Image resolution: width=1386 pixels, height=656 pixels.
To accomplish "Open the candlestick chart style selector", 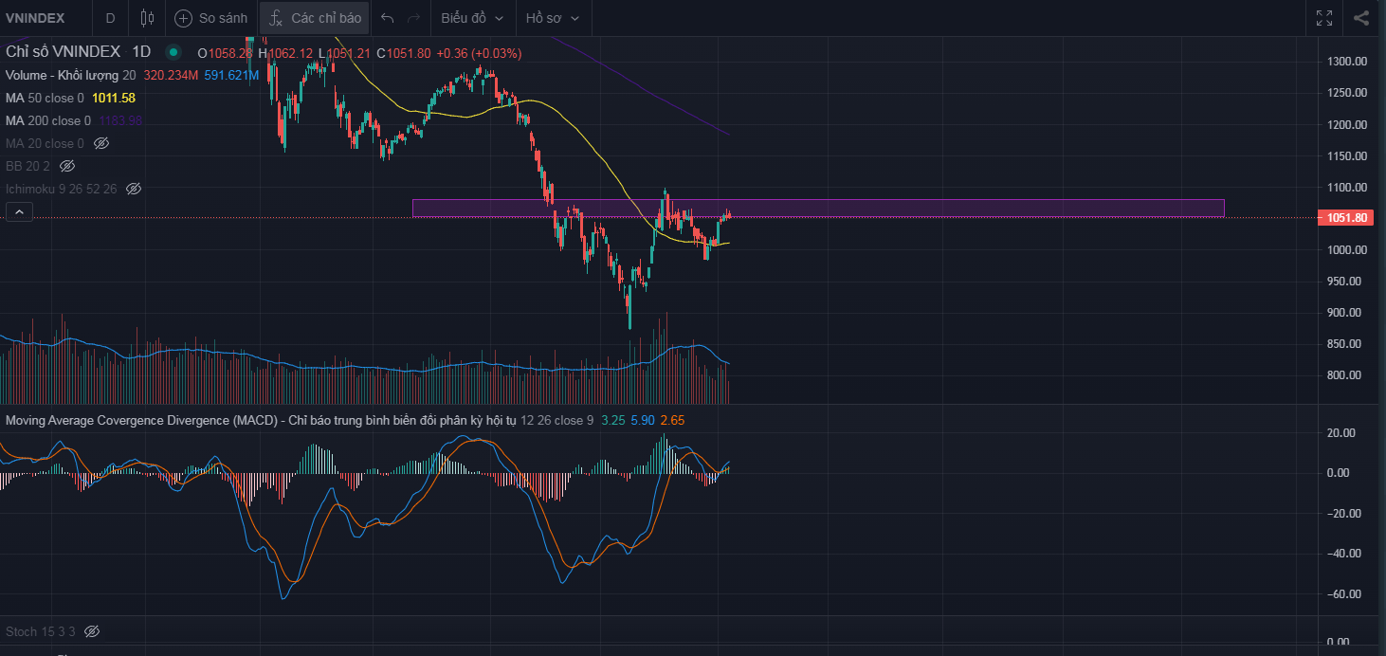I will click(x=146, y=18).
